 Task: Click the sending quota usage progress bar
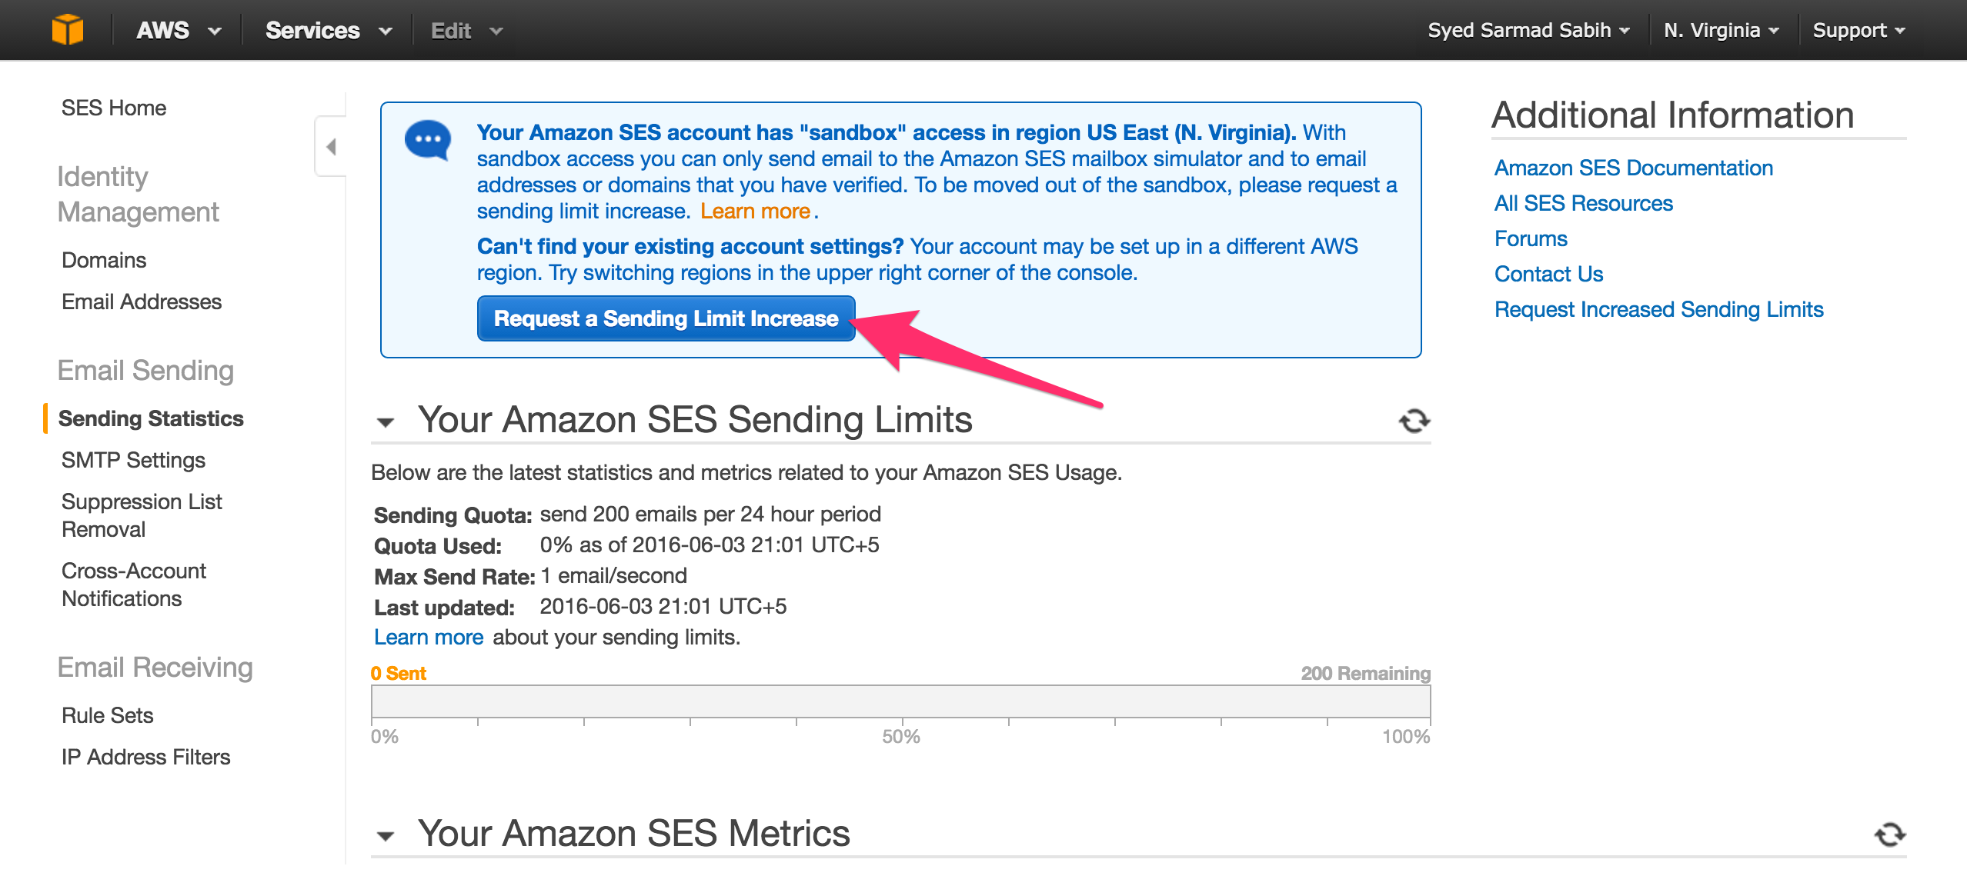point(900,701)
